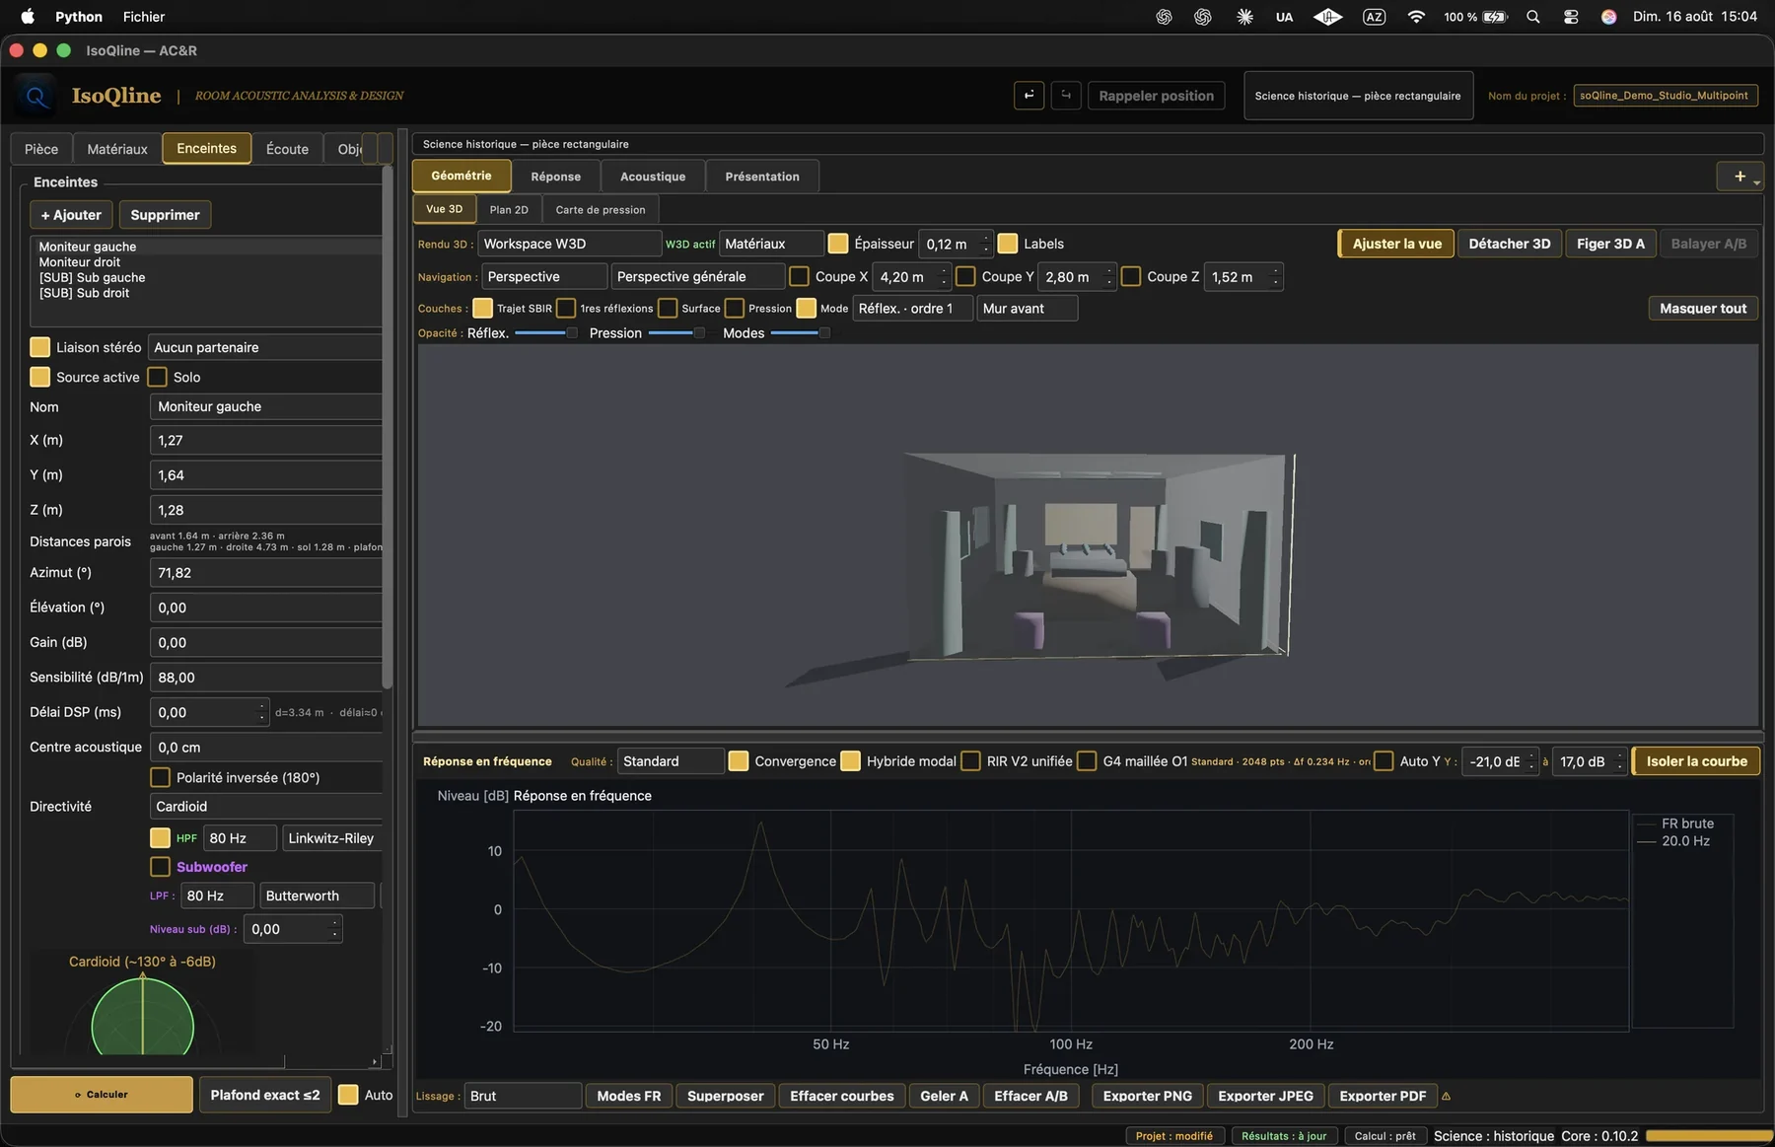Open Spotlight search in the menu bar
The height and width of the screenshot is (1147, 1775).
point(1532,17)
